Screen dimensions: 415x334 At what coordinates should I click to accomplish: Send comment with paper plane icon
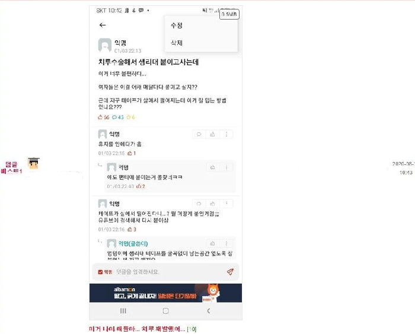click(x=230, y=272)
